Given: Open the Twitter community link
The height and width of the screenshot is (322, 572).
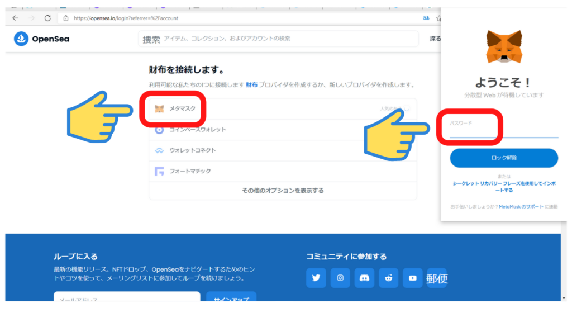Looking at the screenshot, I should tap(316, 278).
